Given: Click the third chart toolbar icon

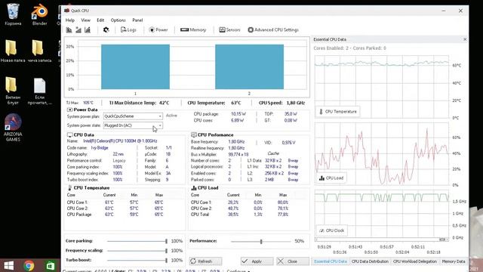Looking at the screenshot, I should click(88, 30).
